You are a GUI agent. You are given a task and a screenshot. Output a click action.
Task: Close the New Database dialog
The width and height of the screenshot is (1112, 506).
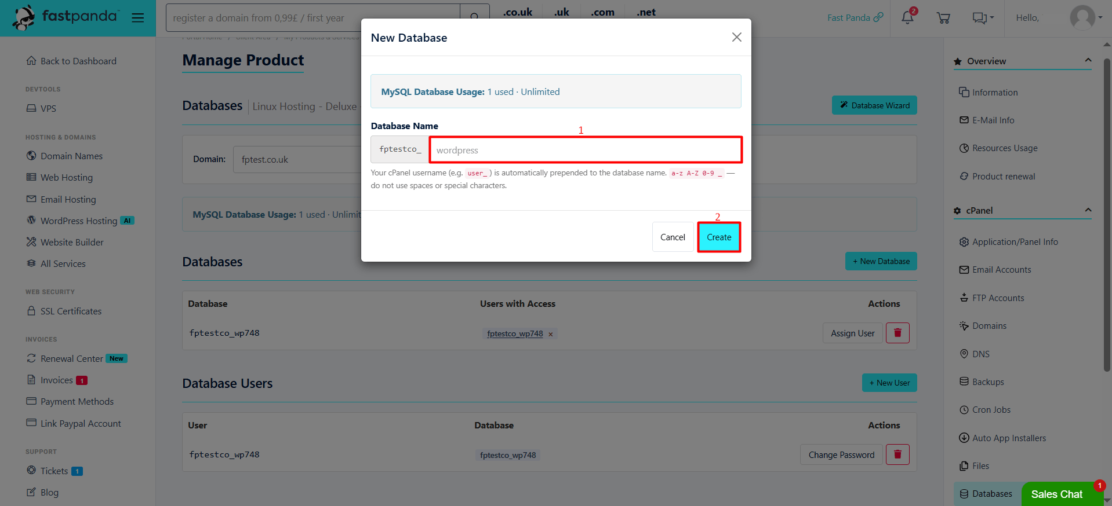point(737,37)
